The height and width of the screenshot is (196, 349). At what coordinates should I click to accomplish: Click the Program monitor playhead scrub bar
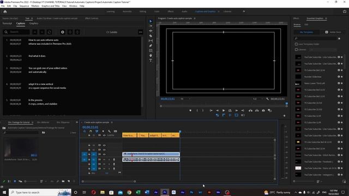pos(224,106)
